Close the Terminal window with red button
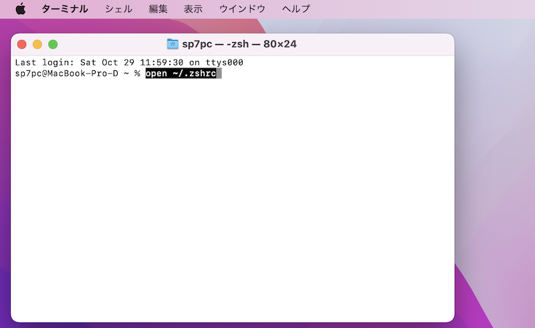Image resolution: width=535 pixels, height=328 pixels. click(21, 44)
